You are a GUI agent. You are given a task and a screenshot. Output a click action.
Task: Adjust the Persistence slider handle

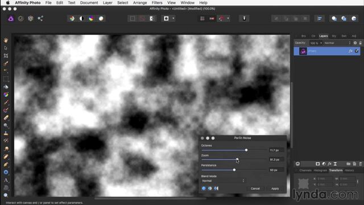(x=234, y=170)
